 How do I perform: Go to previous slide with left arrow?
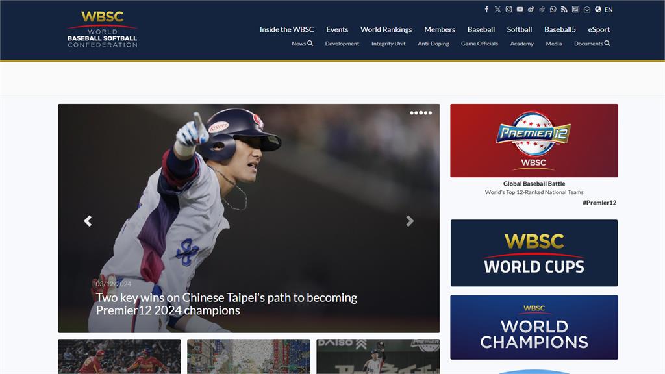coord(88,221)
